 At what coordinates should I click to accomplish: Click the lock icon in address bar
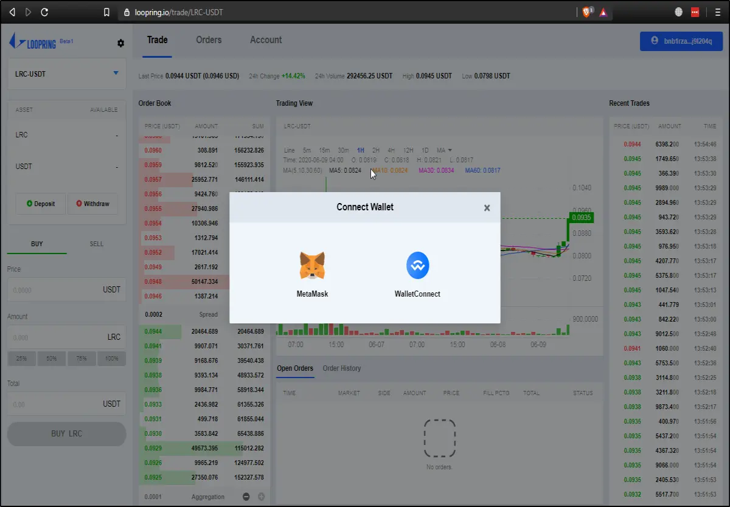[127, 12]
